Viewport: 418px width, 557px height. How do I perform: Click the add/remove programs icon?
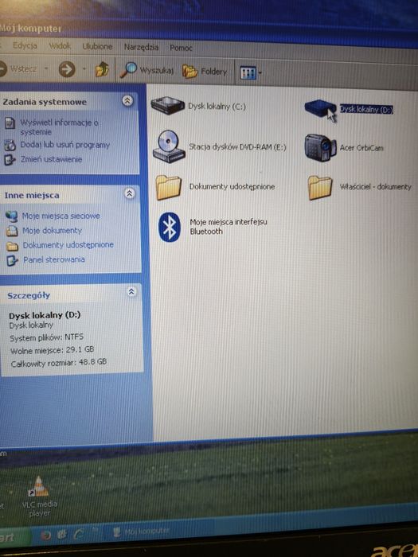click(10, 146)
